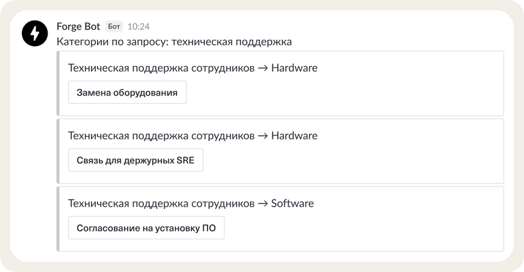
Task: Select the "Согласование на установку ПО" button
Action: pyautogui.click(x=146, y=228)
